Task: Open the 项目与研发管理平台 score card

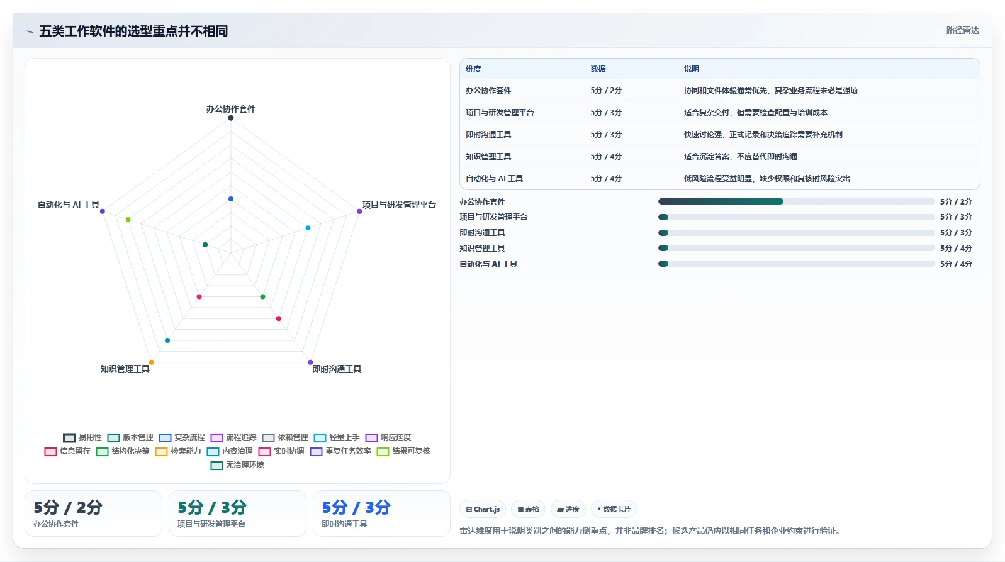Action: [237, 514]
